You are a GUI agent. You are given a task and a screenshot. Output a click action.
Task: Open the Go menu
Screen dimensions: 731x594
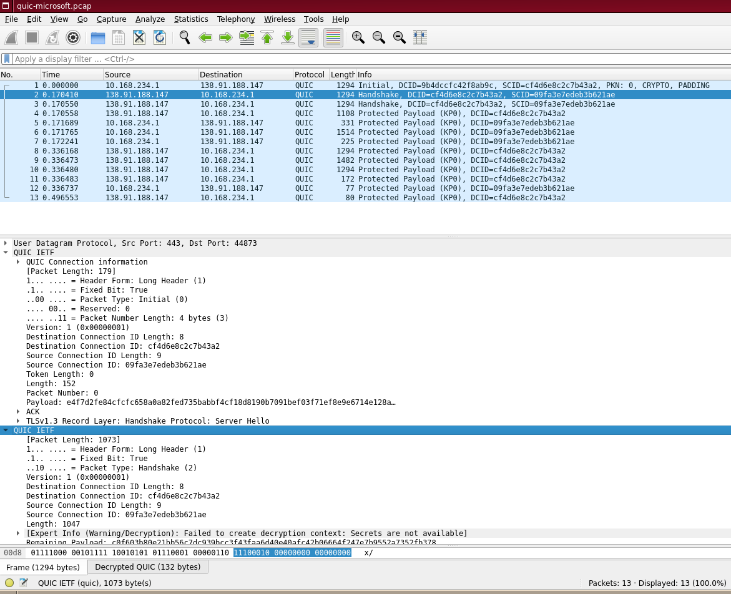pyautogui.click(x=82, y=19)
